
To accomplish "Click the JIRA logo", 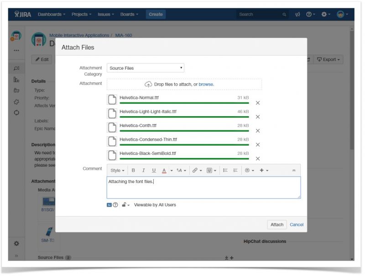I will (22, 14).
